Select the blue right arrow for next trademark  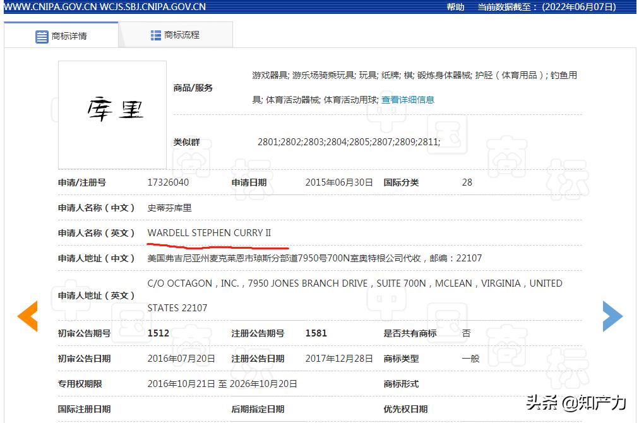613,316
